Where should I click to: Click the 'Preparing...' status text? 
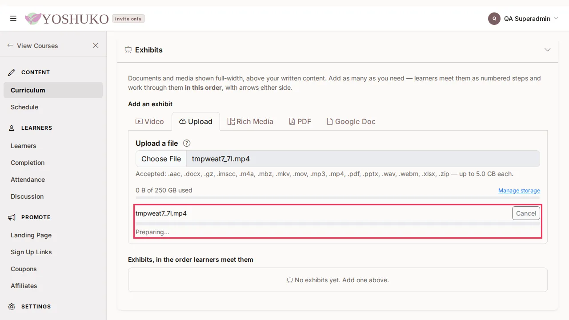point(152,232)
